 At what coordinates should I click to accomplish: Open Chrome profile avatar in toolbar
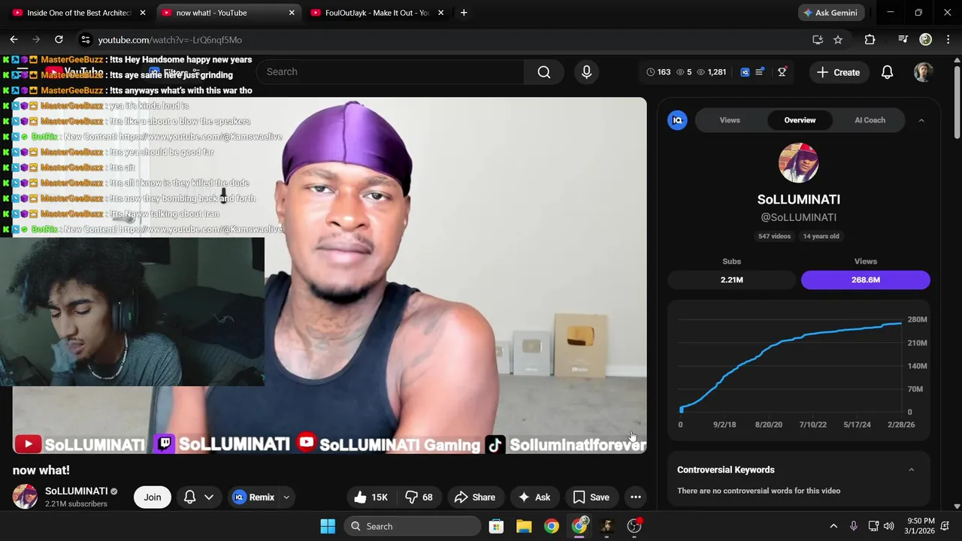pos(925,40)
